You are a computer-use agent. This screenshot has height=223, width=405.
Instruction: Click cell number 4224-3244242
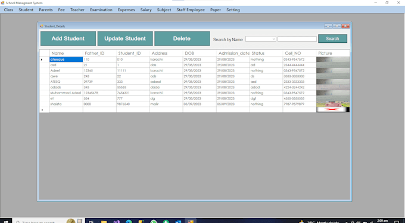pyautogui.click(x=300, y=87)
